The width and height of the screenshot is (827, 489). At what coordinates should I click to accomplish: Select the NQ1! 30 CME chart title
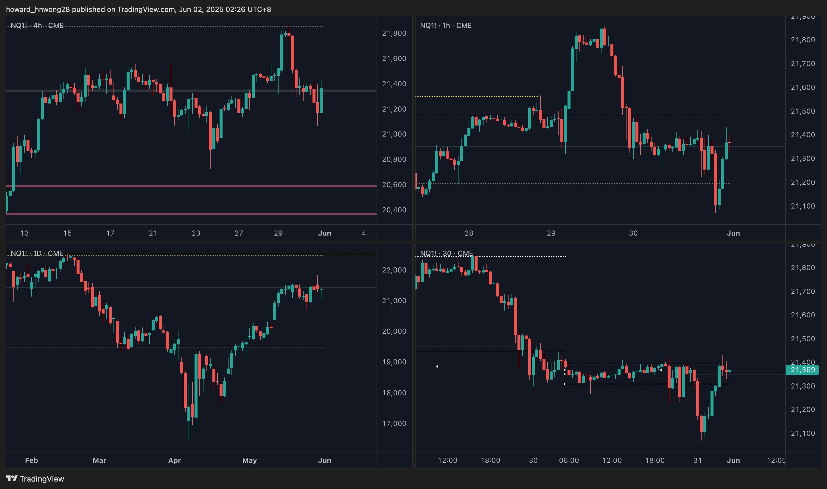point(446,253)
